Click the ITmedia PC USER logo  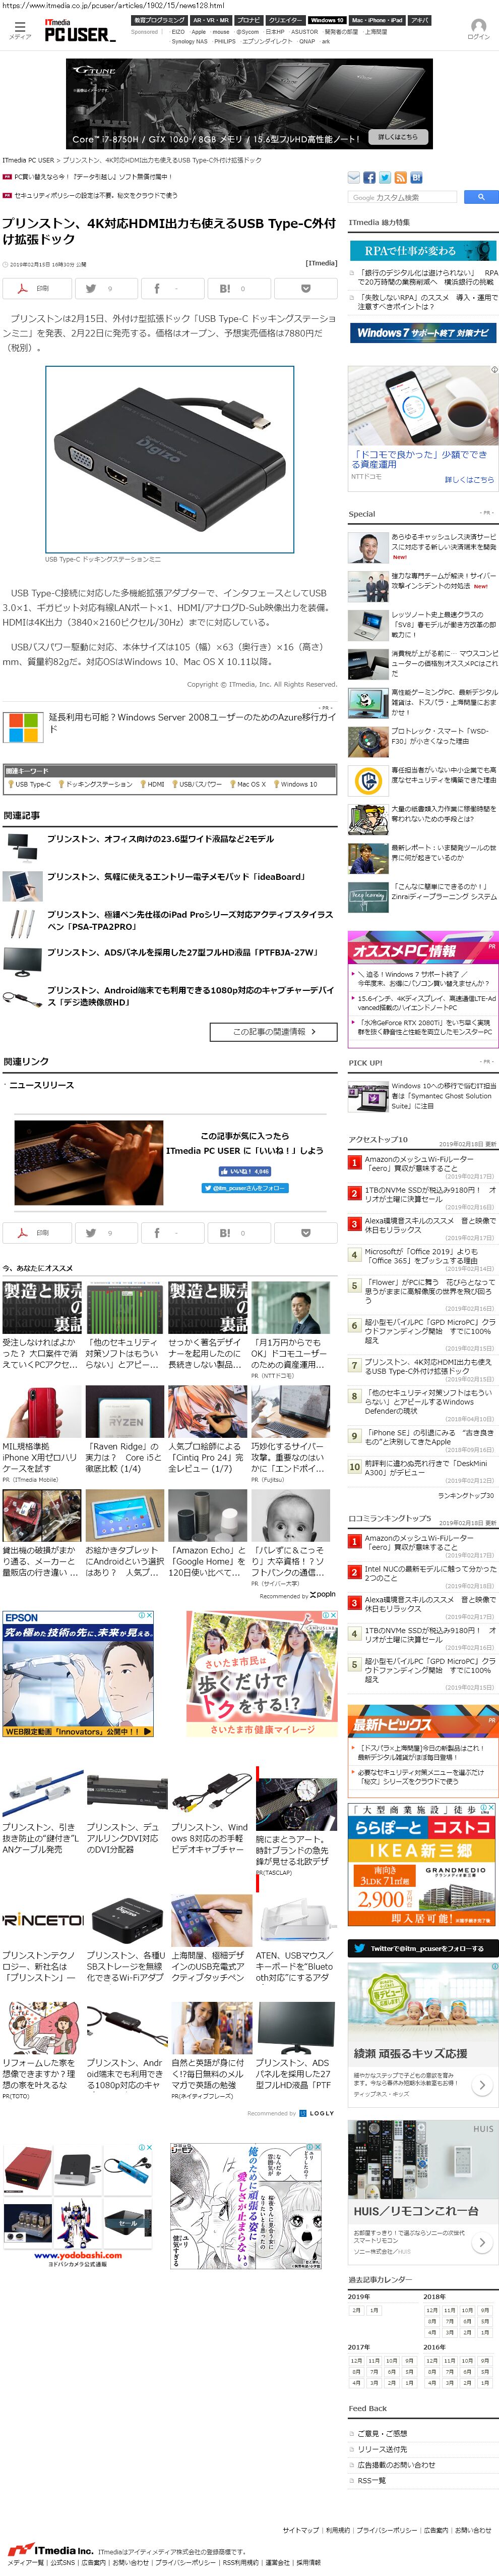80,30
